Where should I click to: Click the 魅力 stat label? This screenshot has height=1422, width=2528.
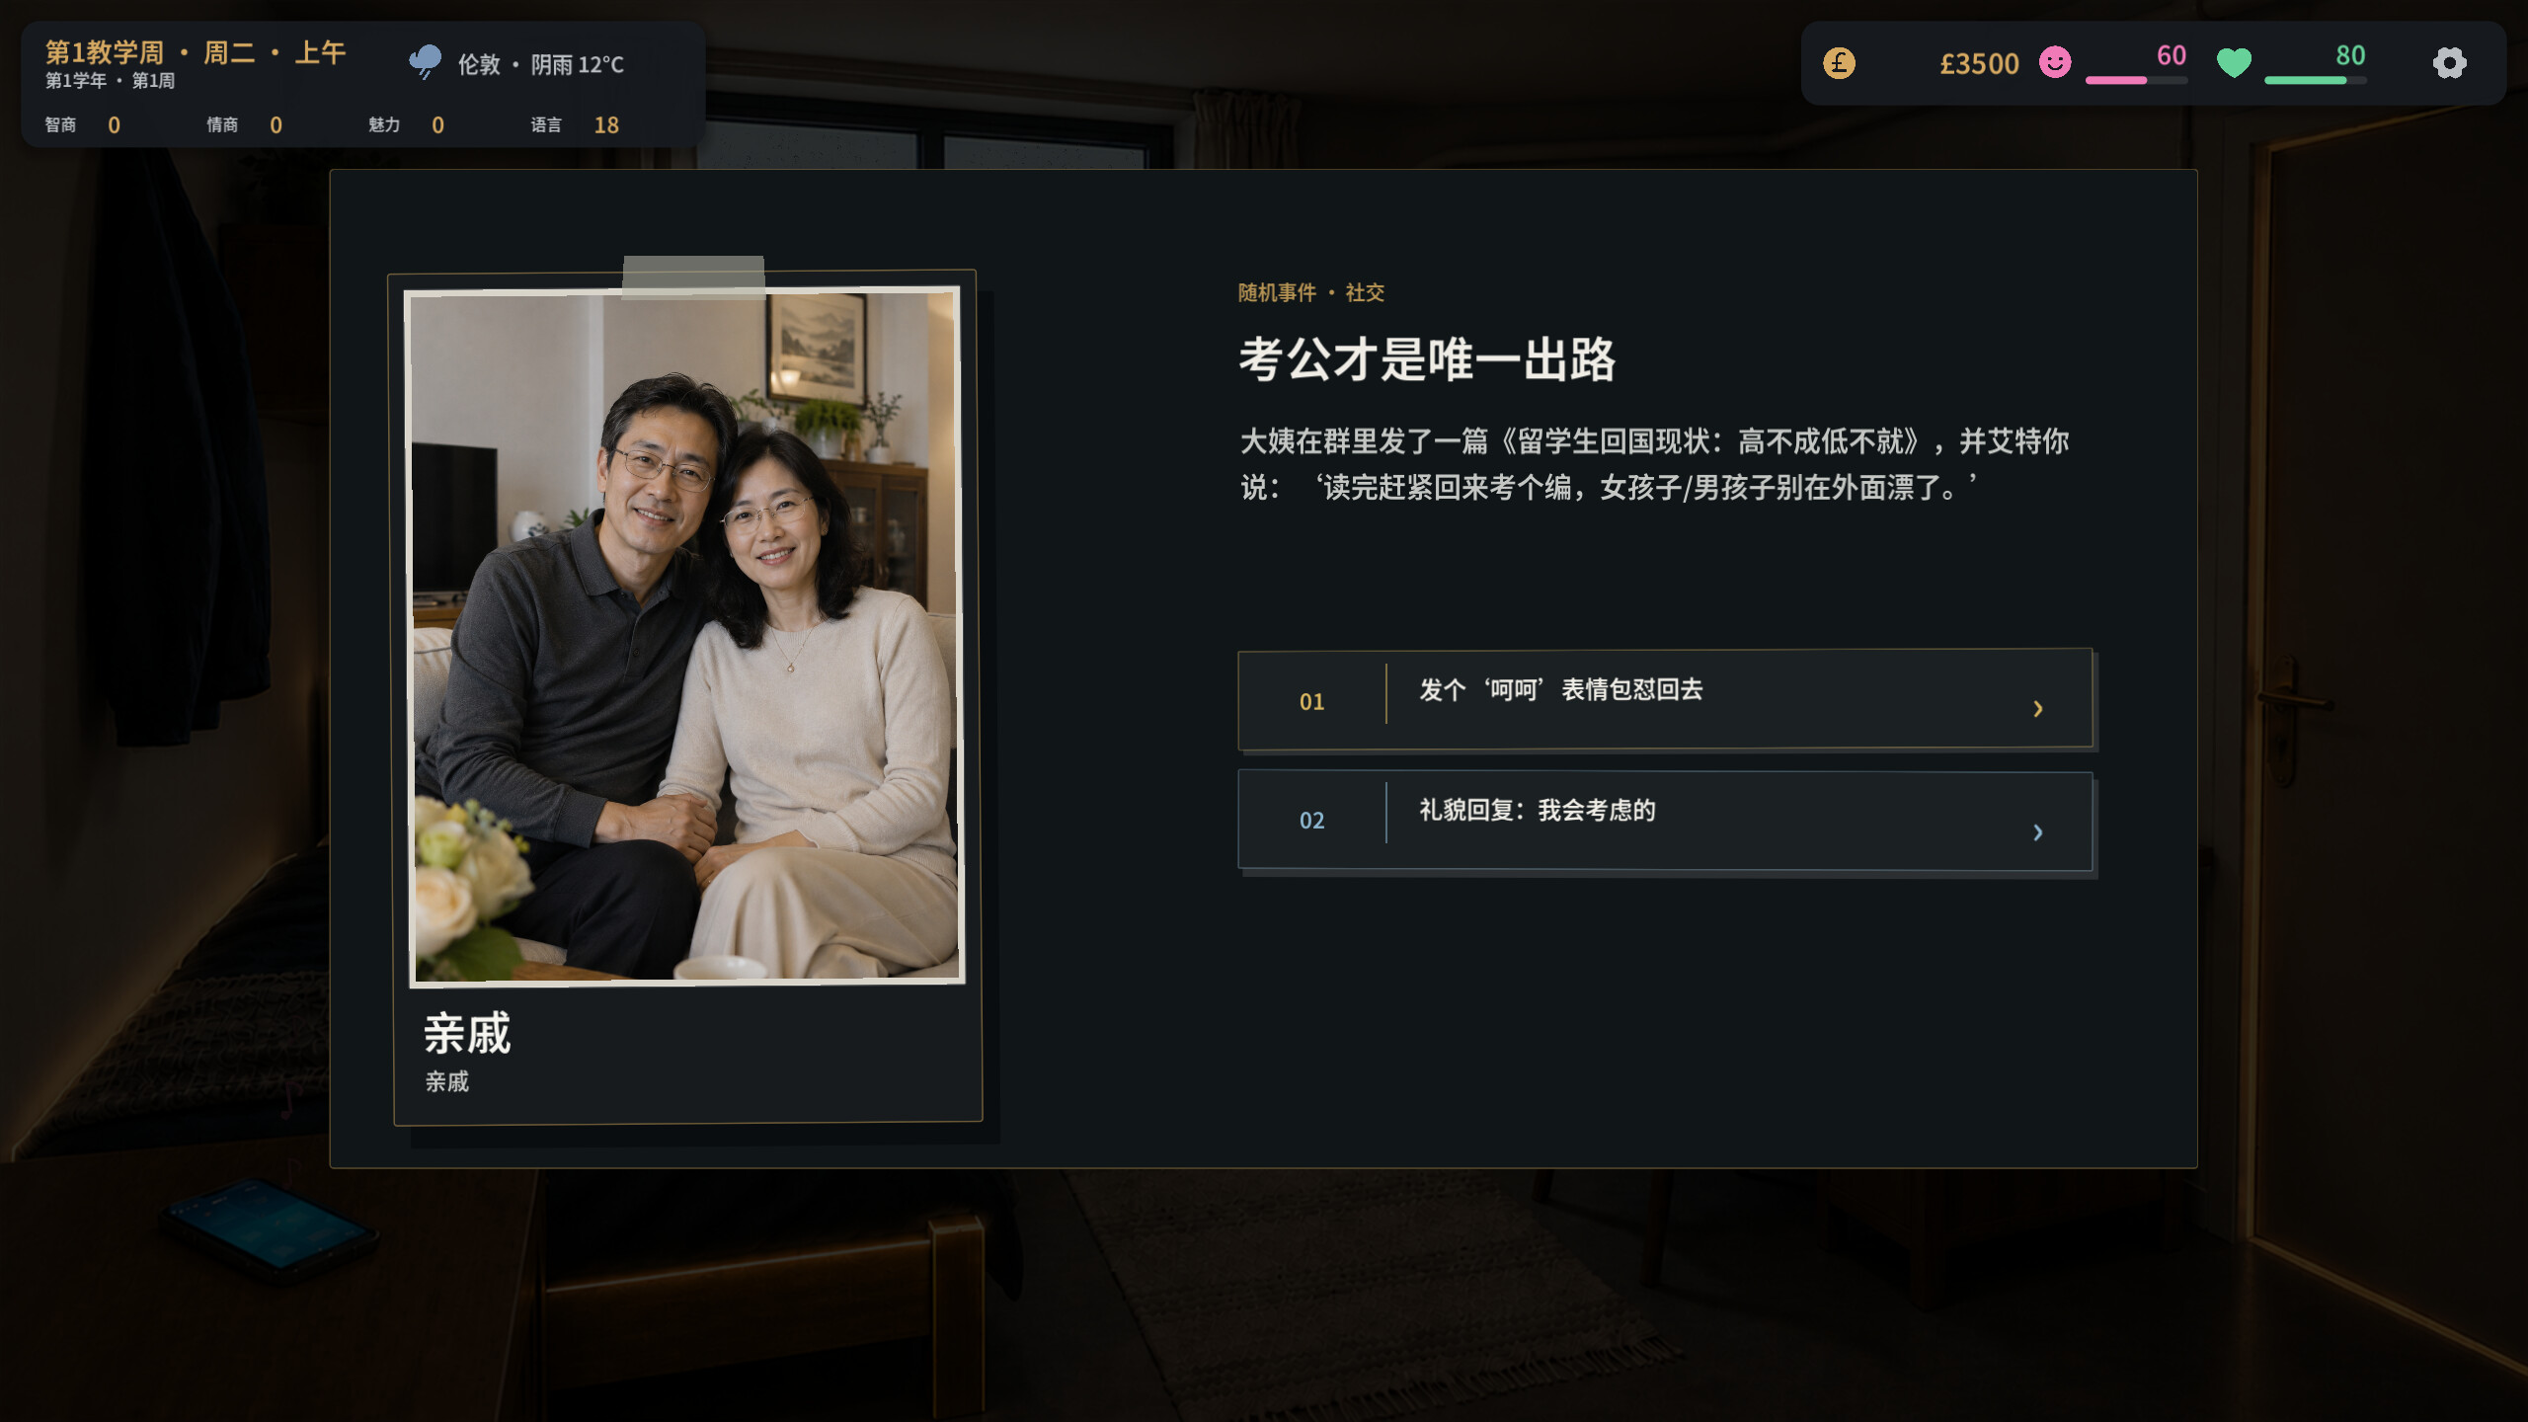coord(384,124)
